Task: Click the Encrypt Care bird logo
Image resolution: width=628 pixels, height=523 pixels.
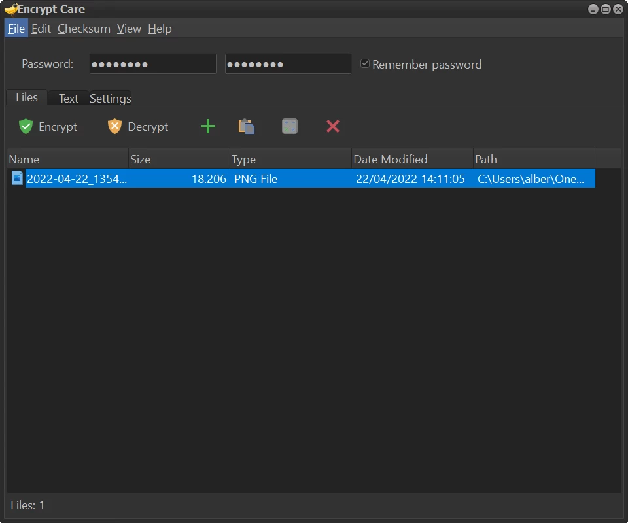Action: (x=11, y=8)
